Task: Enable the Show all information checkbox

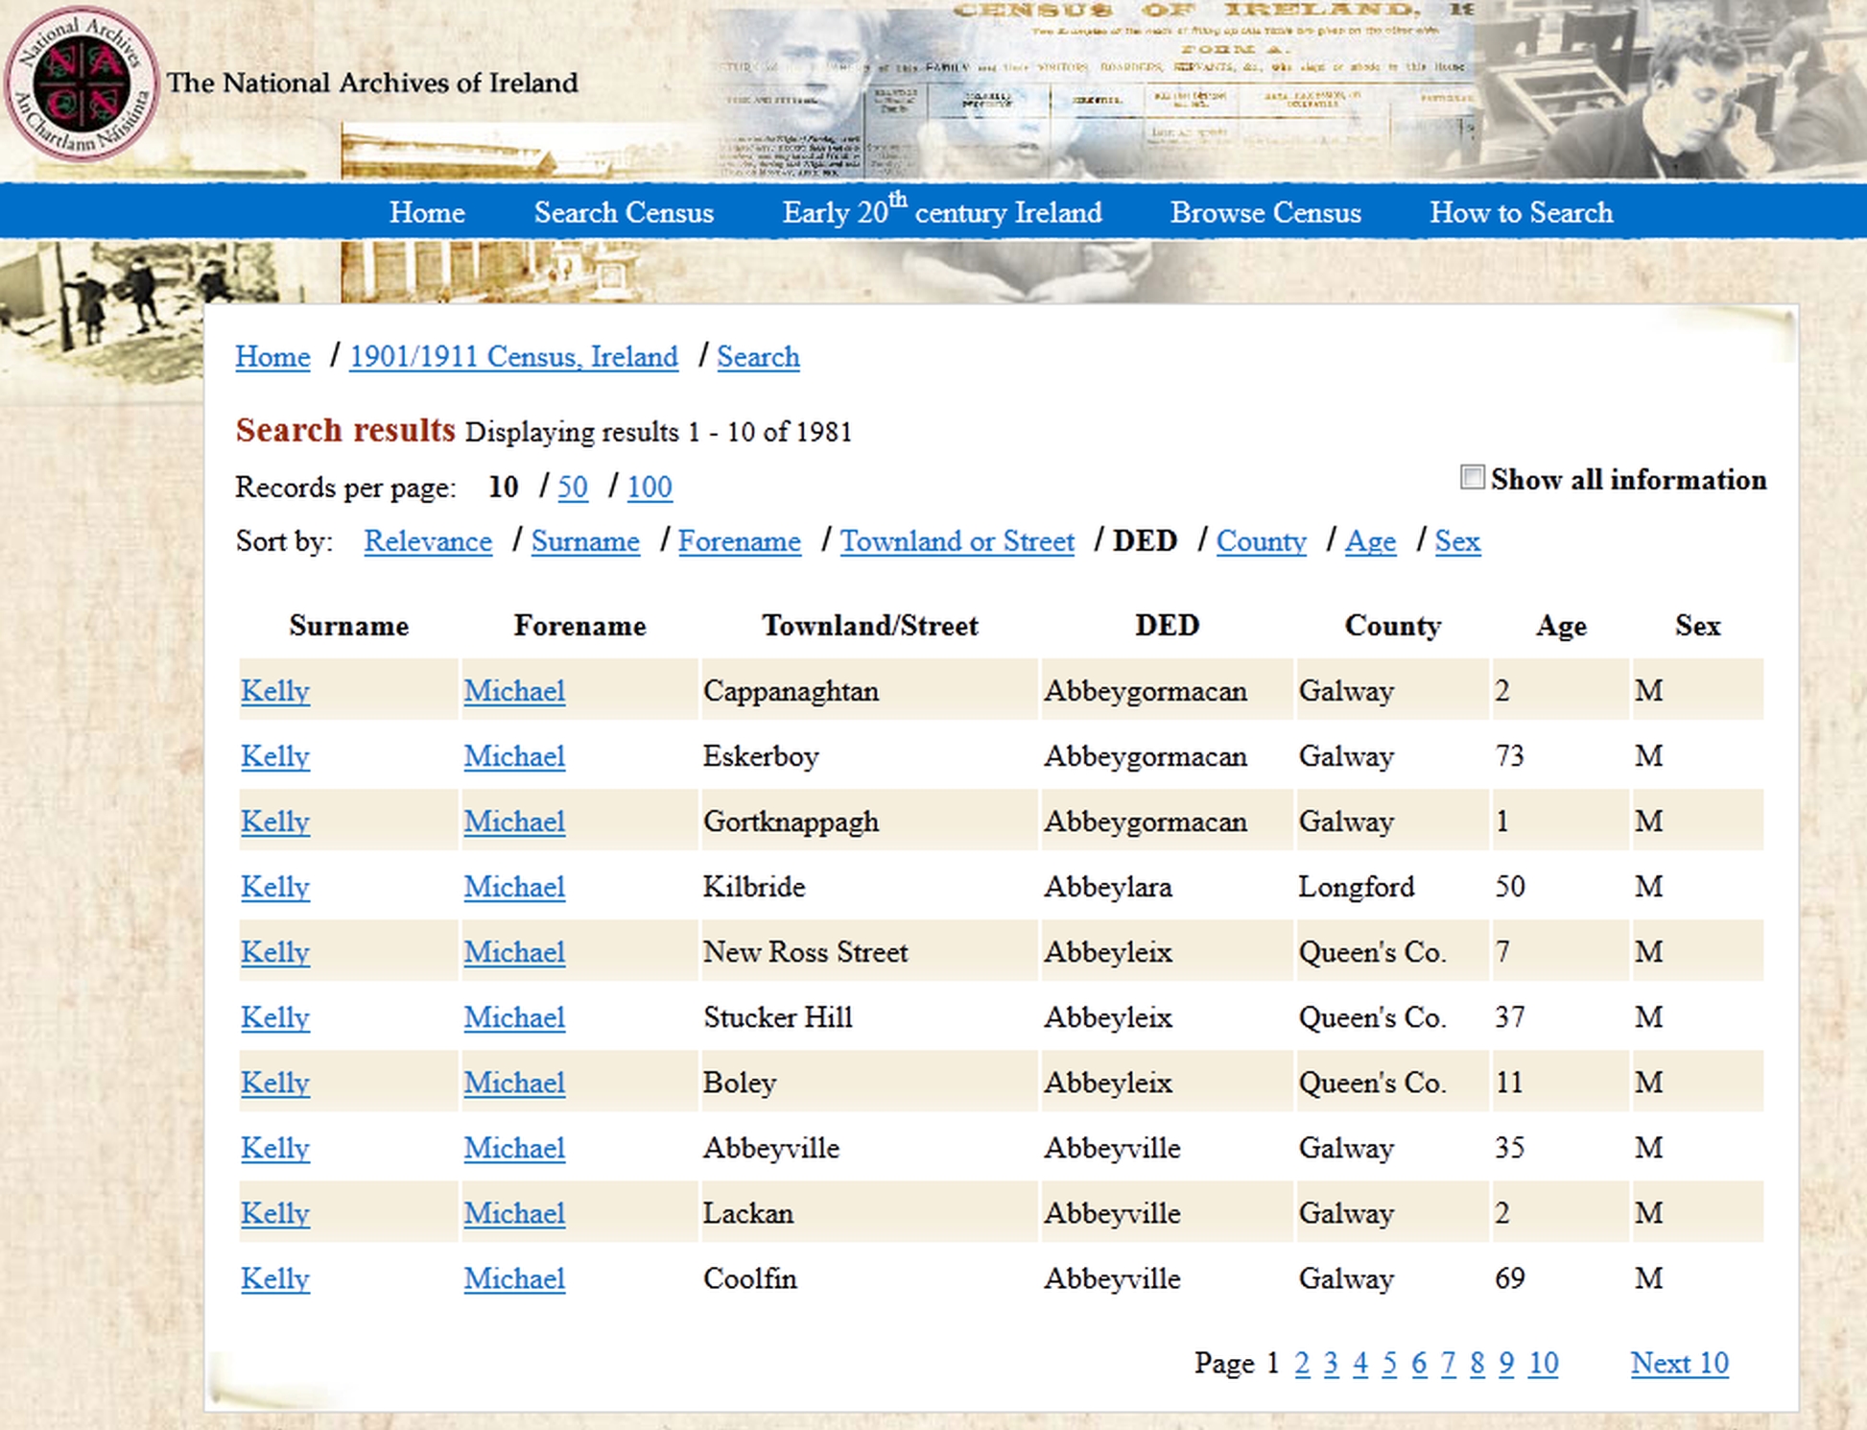Action: point(1472,477)
